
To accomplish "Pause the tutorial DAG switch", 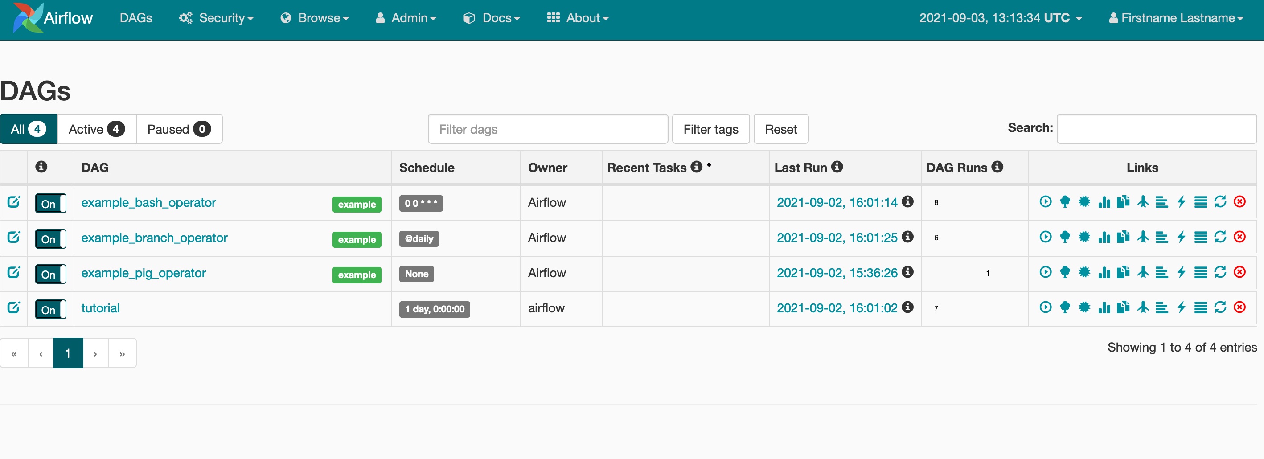I will click(x=50, y=309).
